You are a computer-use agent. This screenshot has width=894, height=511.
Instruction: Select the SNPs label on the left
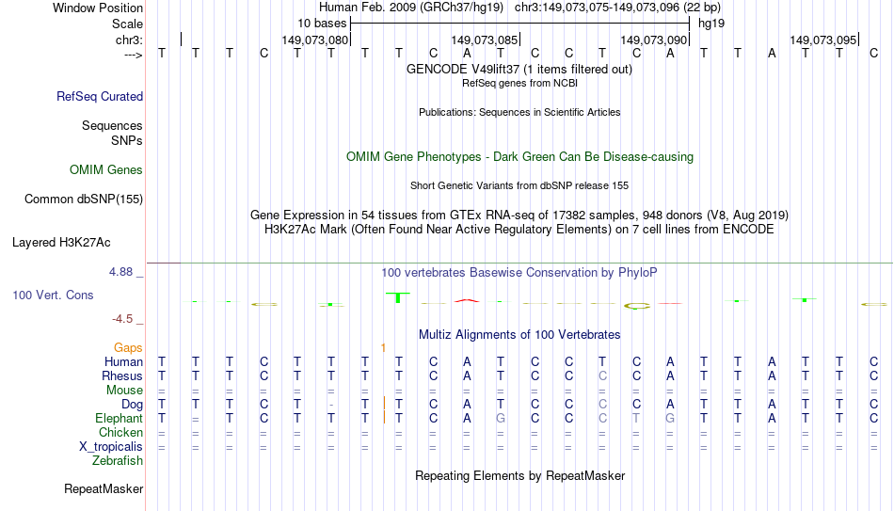[x=127, y=140]
